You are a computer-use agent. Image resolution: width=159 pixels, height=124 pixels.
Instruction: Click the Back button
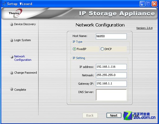coord(90,115)
